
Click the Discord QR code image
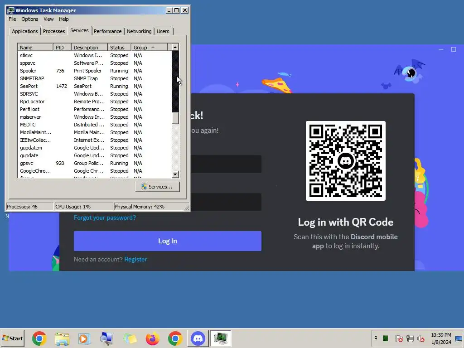[345, 161]
